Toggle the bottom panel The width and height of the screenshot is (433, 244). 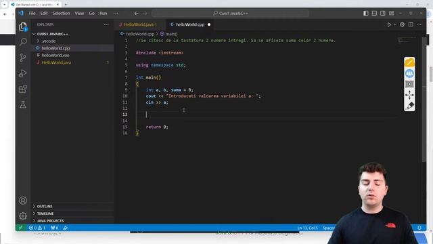(374, 13)
